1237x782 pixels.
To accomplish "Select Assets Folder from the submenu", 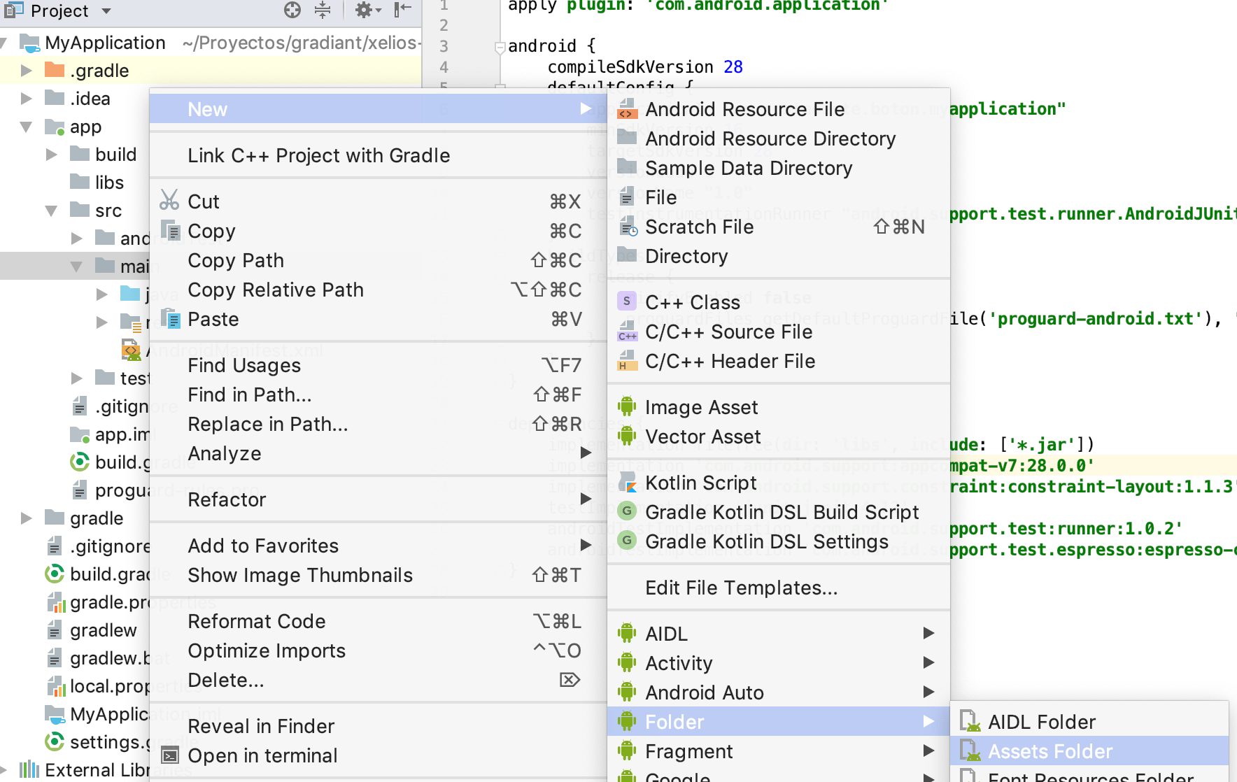I will tap(1049, 751).
